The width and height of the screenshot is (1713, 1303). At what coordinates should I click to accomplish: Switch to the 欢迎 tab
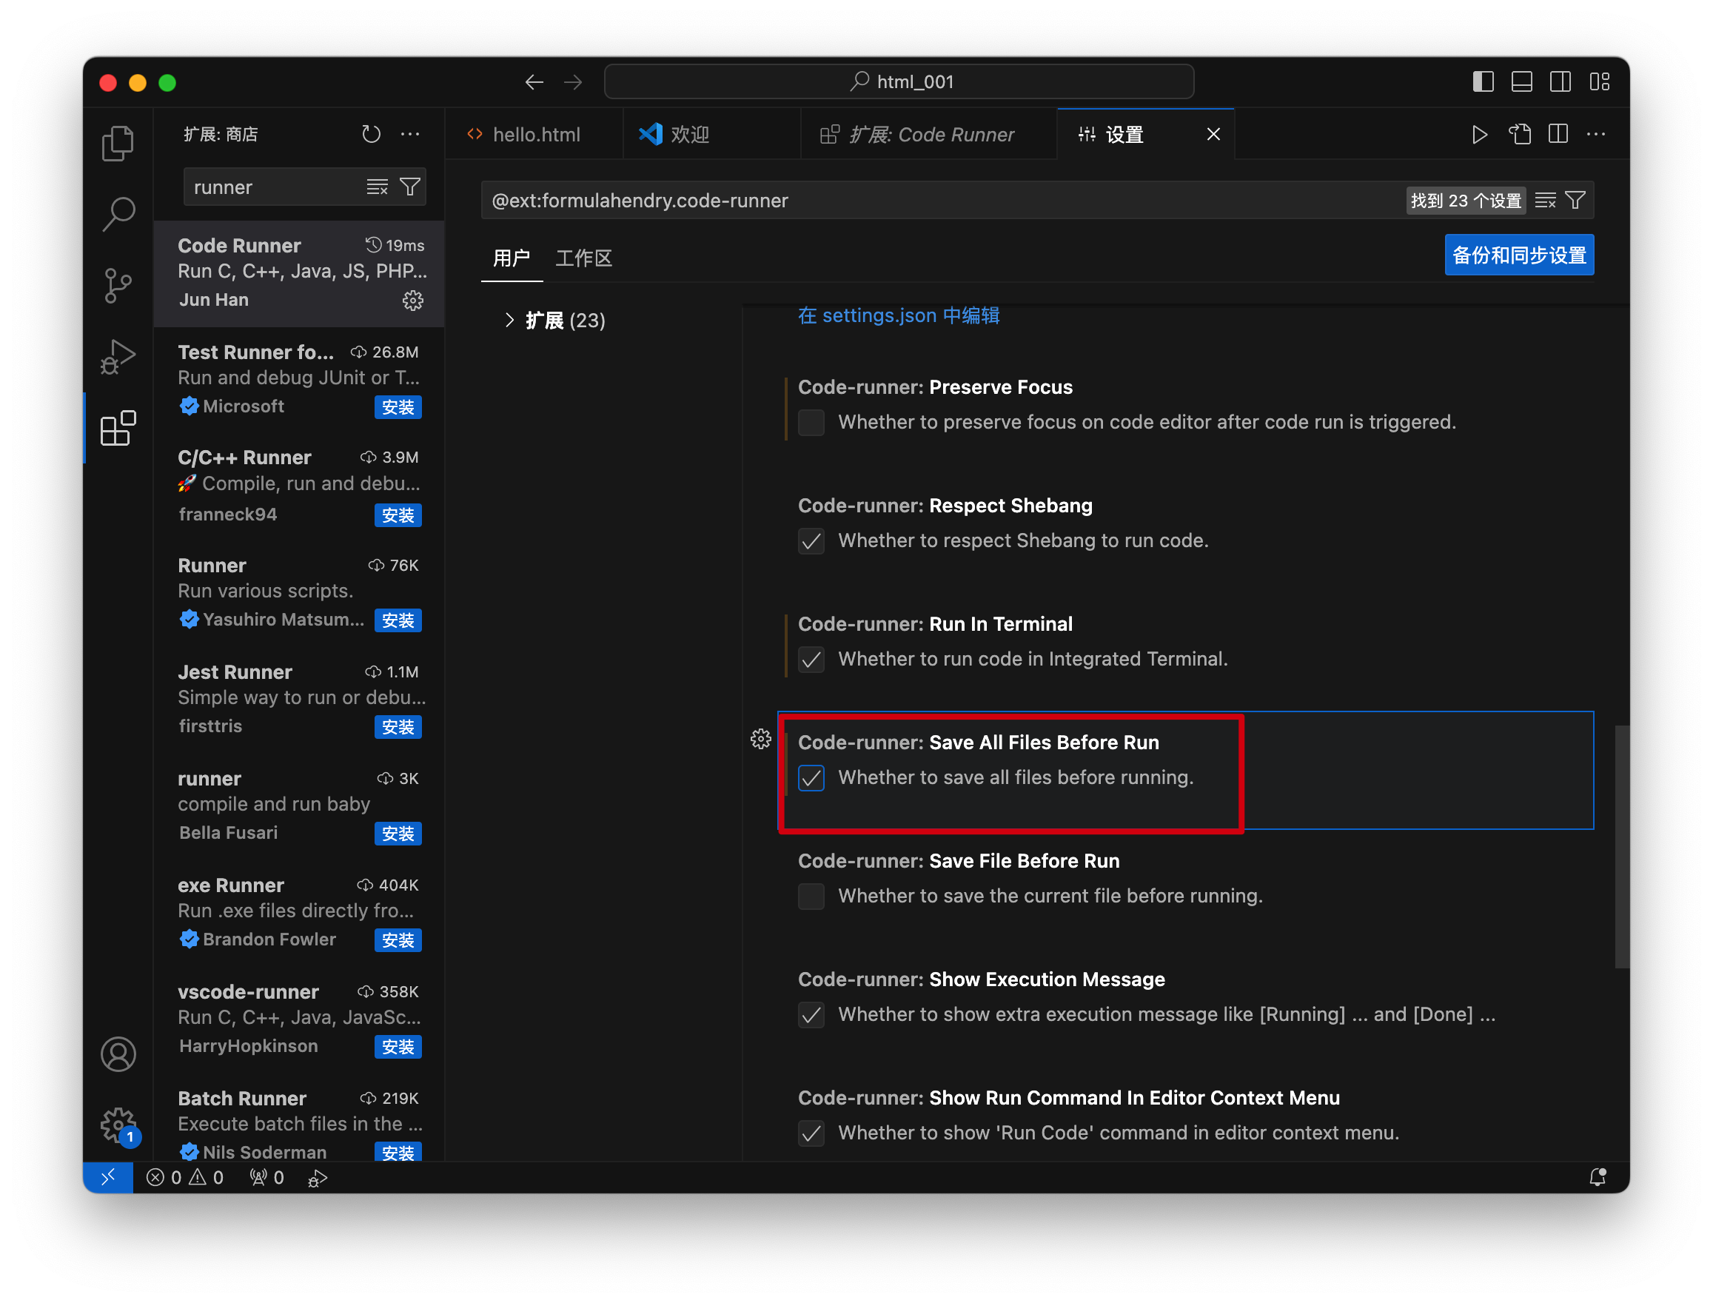click(x=711, y=134)
